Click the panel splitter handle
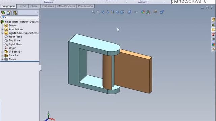 [40, 68]
